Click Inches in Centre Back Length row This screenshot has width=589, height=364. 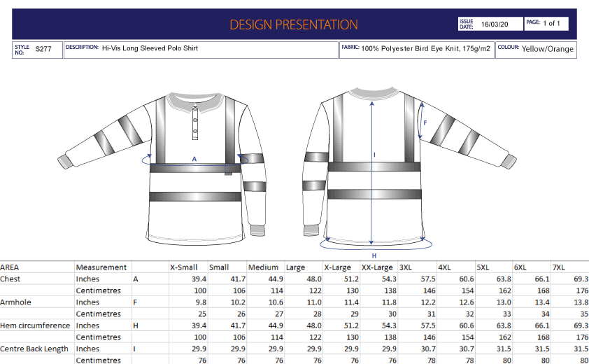pyautogui.click(x=87, y=349)
